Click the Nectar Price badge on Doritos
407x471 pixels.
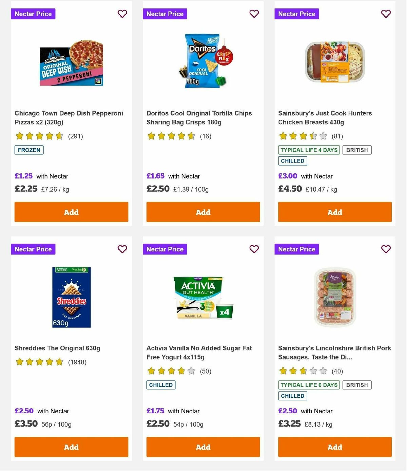click(x=165, y=14)
